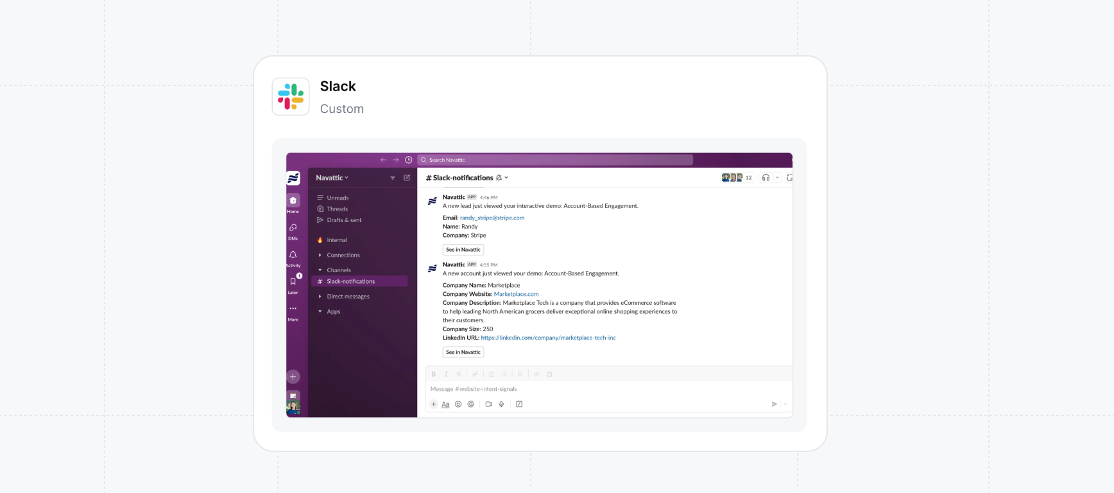Start a huddle with the headphones icon

click(766, 178)
